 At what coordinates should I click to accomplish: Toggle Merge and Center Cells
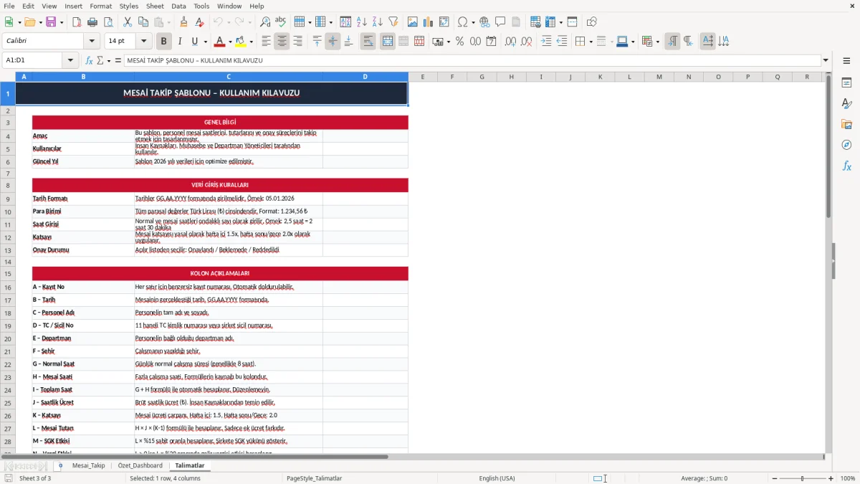coord(388,42)
